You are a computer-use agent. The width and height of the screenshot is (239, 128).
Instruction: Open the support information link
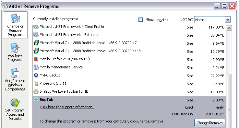tap(67, 107)
